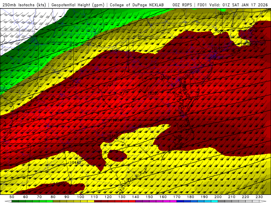Click the 10080 height contour label
This screenshot has width=271, height=203.
(221, 31)
